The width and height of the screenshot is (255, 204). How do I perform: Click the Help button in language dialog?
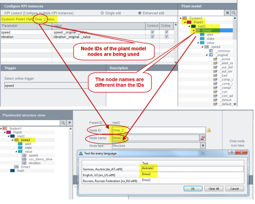[232, 152]
